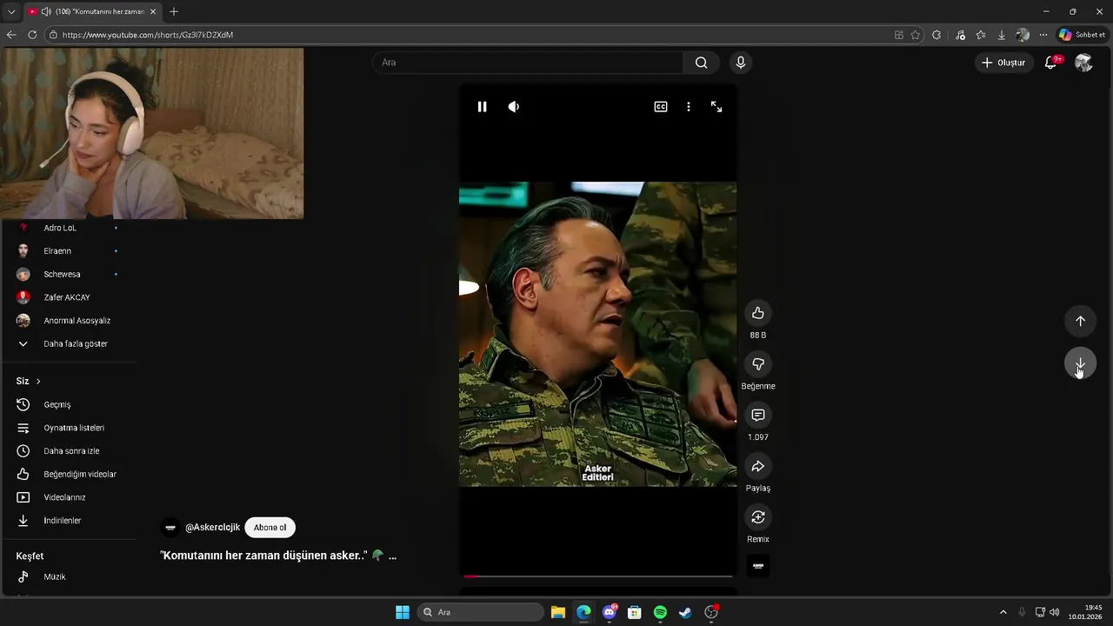The width and height of the screenshot is (1113, 626).
Task: Enter fullscreen mode for the Short
Action: click(x=716, y=107)
